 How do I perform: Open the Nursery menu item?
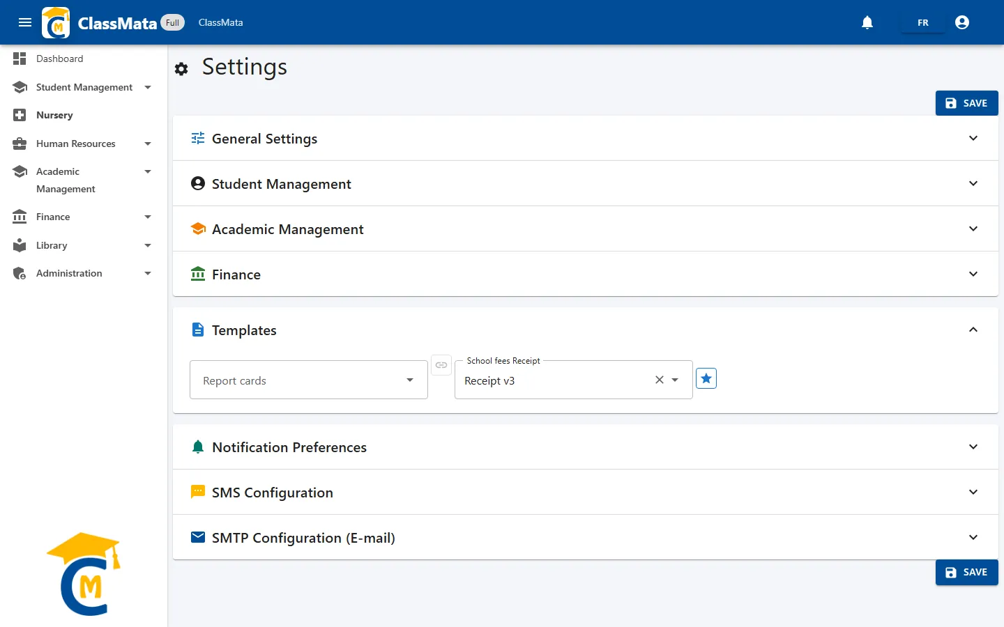pyautogui.click(x=84, y=115)
